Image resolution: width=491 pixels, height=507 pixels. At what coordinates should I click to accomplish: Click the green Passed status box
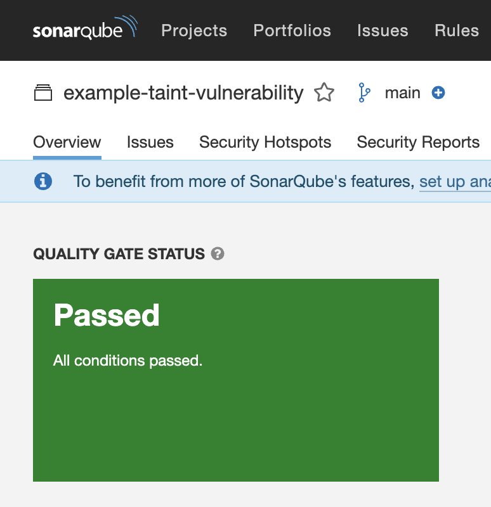[235, 418]
